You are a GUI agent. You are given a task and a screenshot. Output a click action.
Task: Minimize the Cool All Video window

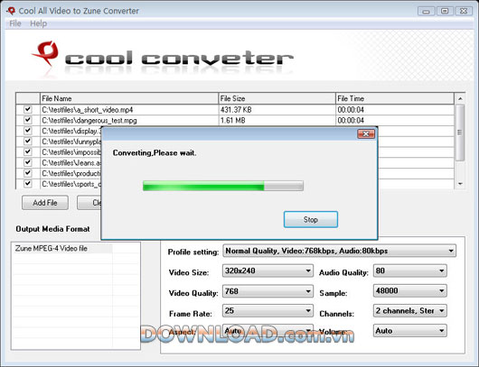[x=426, y=12]
